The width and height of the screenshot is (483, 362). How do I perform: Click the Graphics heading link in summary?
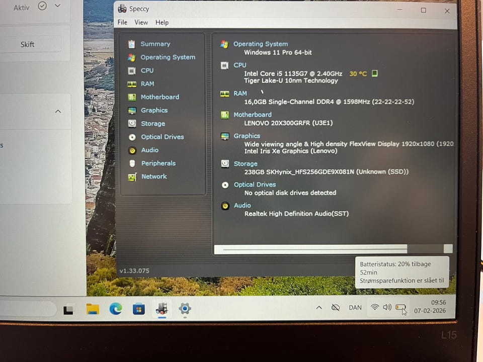[x=247, y=136]
